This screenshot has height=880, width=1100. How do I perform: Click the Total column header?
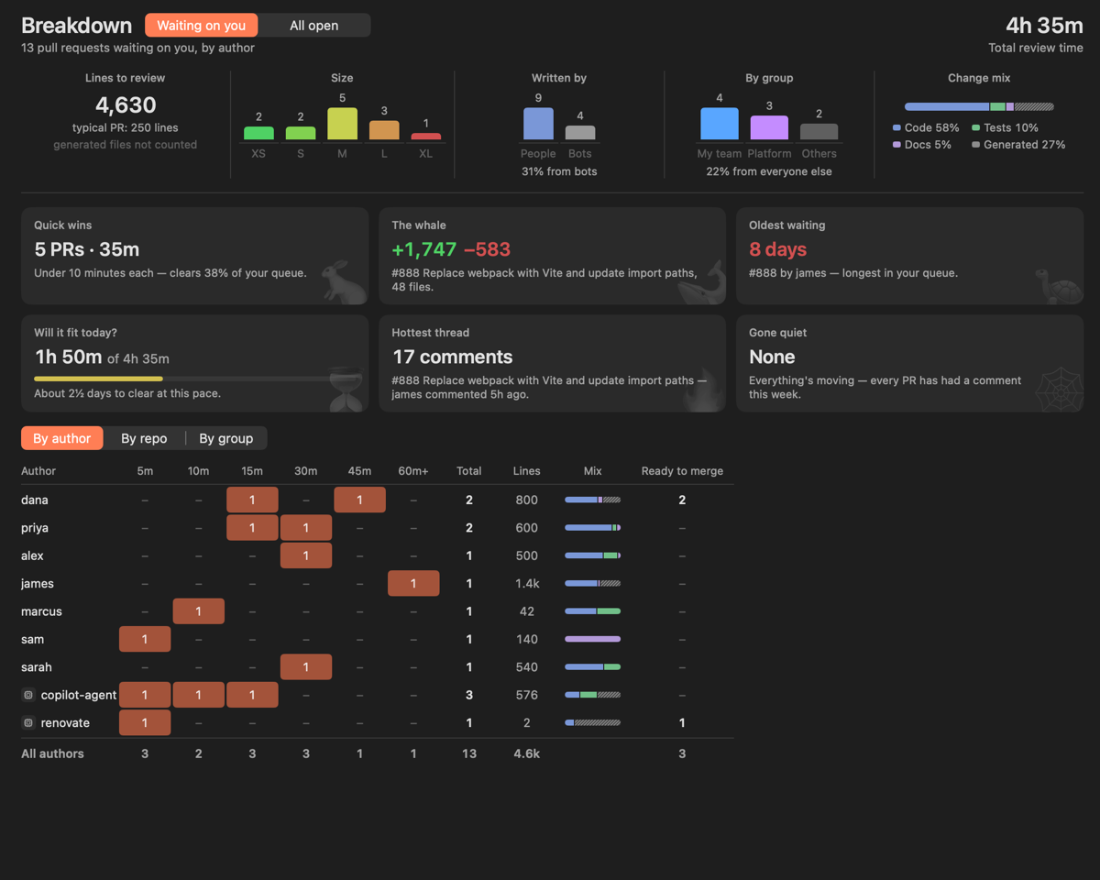468,471
